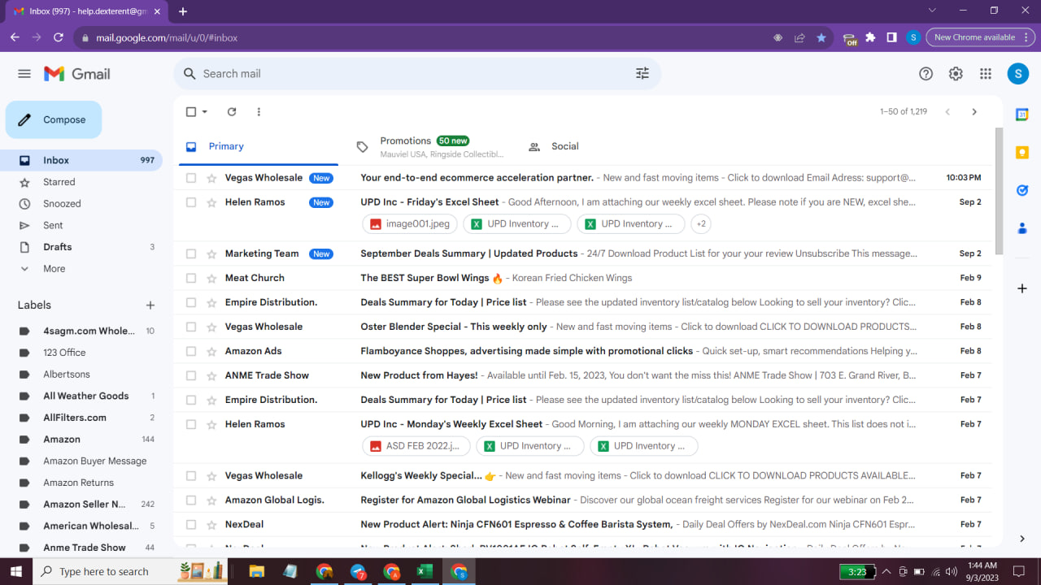This screenshot has height=585, width=1041.
Task: Open the Google apps grid
Action: (986, 74)
